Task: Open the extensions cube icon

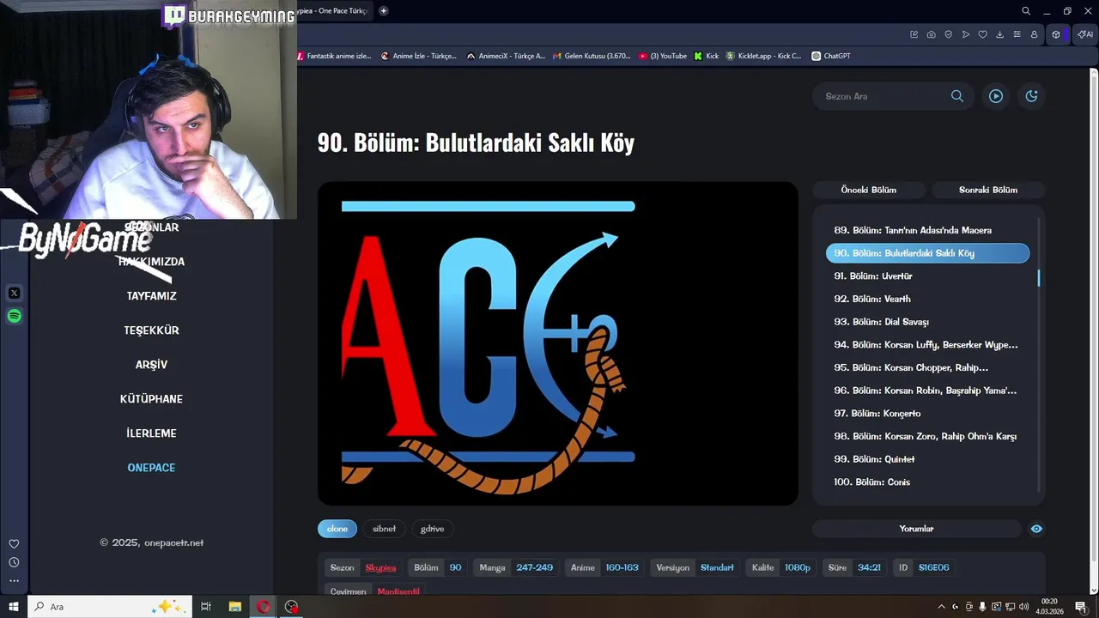Action: (x=1056, y=34)
